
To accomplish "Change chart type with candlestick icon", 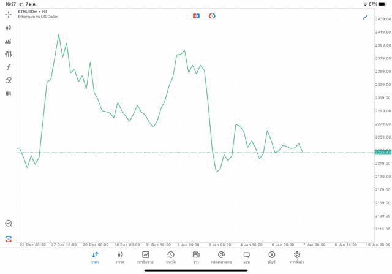I will [9, 28].
